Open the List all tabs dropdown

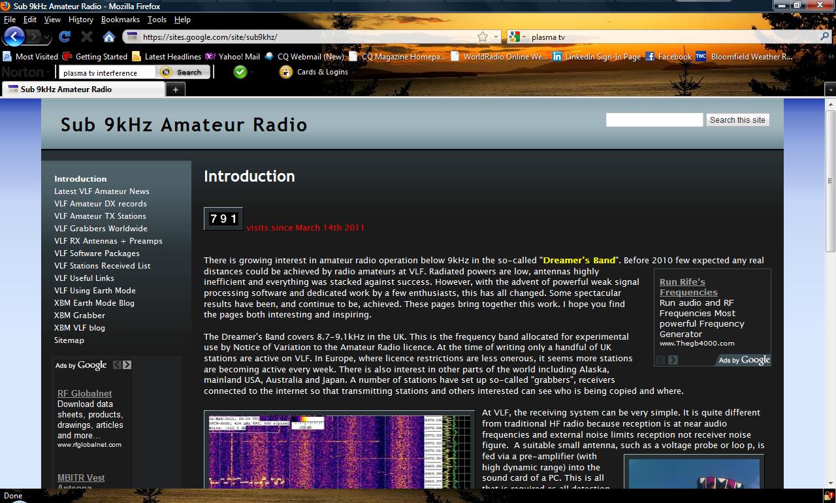[x=830, y=89]
